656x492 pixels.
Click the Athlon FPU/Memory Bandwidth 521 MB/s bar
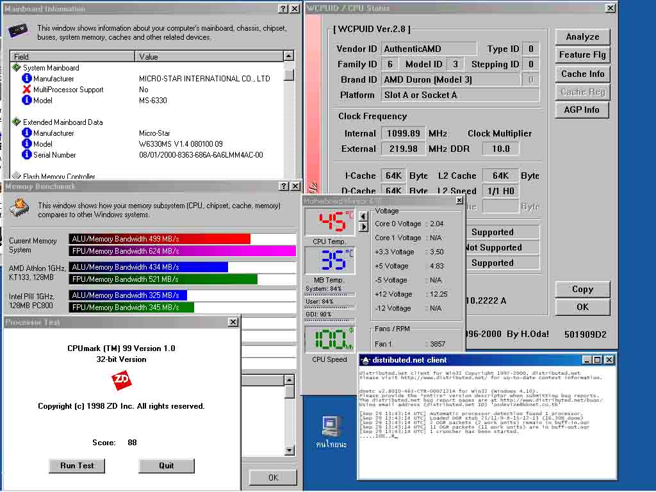click(163, 279)
